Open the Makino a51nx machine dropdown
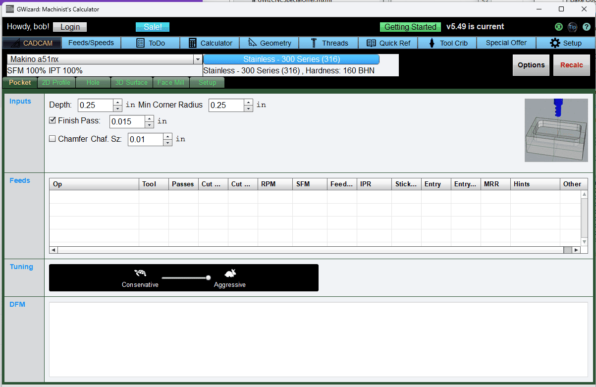Image resolution: width=596 pixels, height=387 pixels. (198, 58)
